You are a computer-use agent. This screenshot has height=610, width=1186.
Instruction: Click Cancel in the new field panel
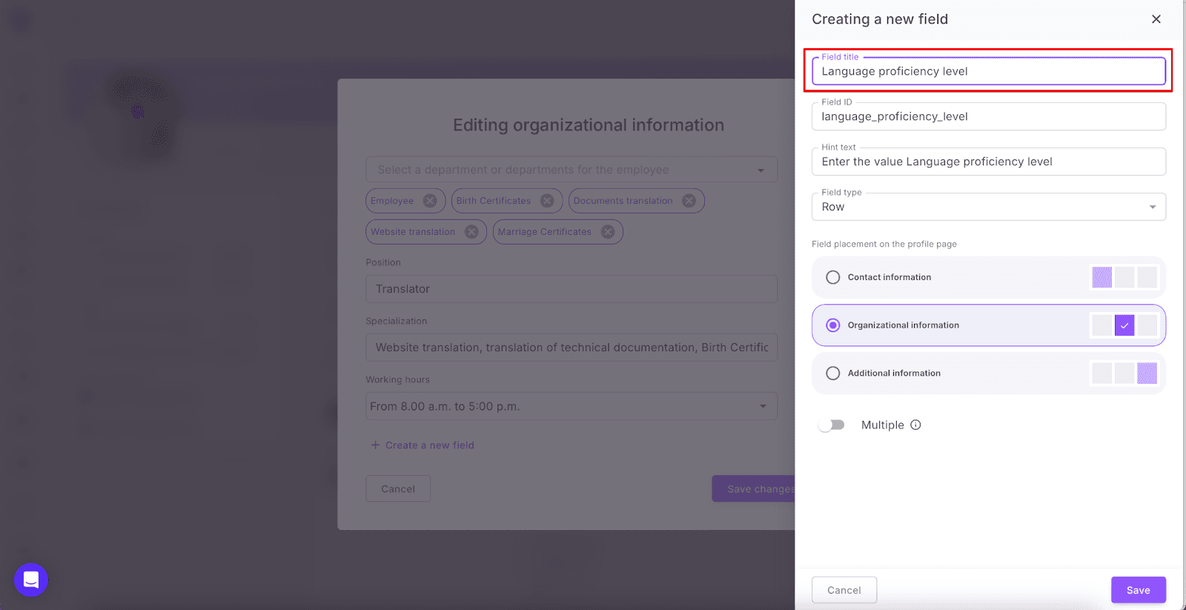click(x=844, y=590)
